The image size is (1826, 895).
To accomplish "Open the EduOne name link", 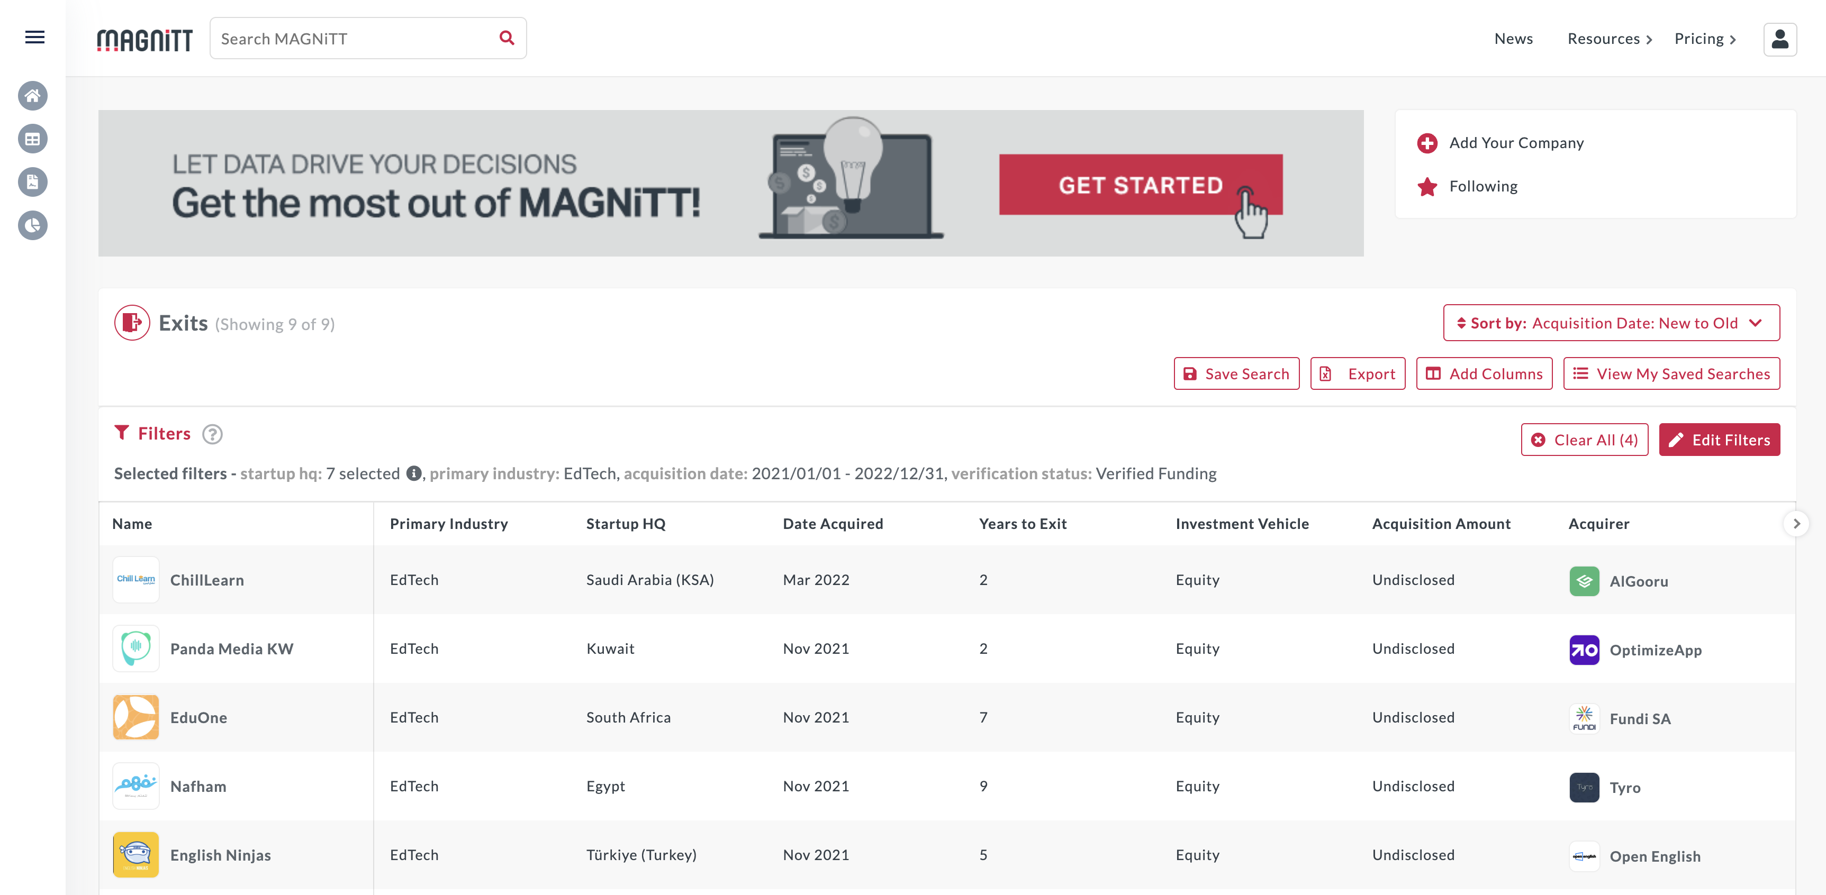I will pyautogui.click(x=198, y=717).
